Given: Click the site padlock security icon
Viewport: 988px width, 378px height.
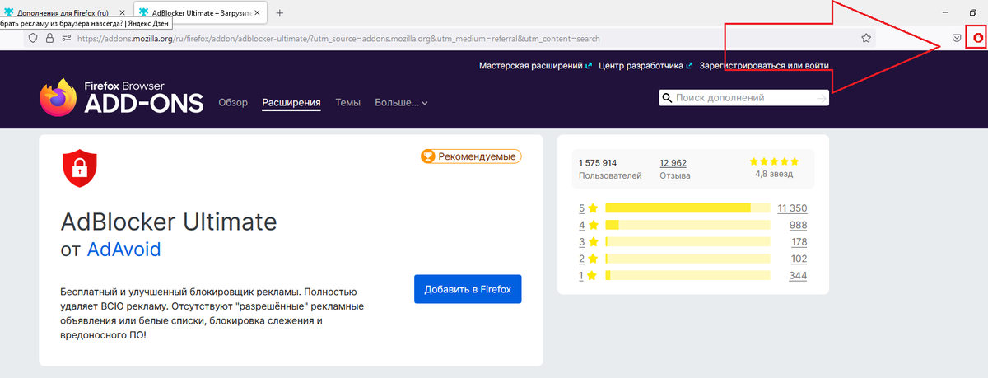Looking at the screenshot, I should [x=49, y=38].
